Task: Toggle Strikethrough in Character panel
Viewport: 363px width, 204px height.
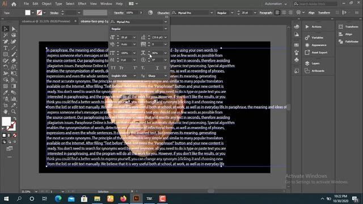Action: (x=165, y=68)
